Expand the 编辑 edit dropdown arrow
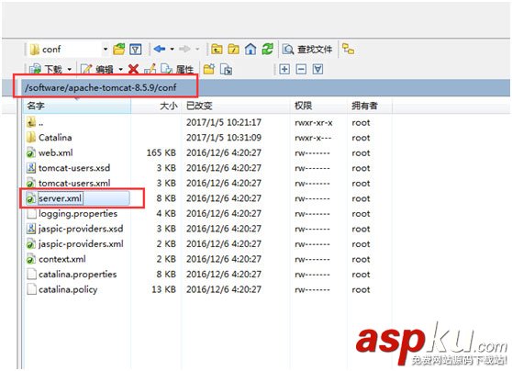 click(x=120, y=69)
